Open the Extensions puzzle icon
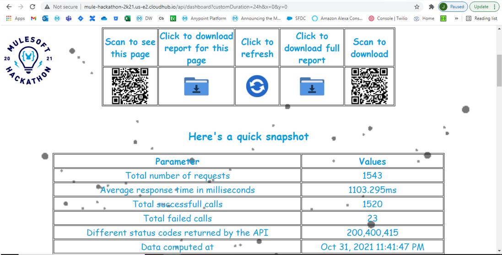Screen dimensions: 502x255 click(x=432, y=7)
